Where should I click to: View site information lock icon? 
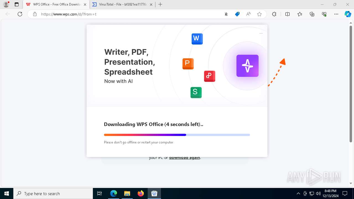[x=35, y=14]
